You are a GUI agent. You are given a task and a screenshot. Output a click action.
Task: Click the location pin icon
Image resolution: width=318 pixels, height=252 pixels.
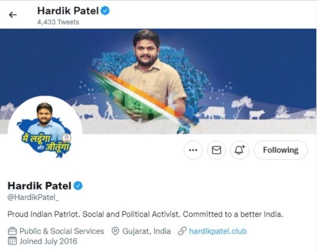point(116,231)
